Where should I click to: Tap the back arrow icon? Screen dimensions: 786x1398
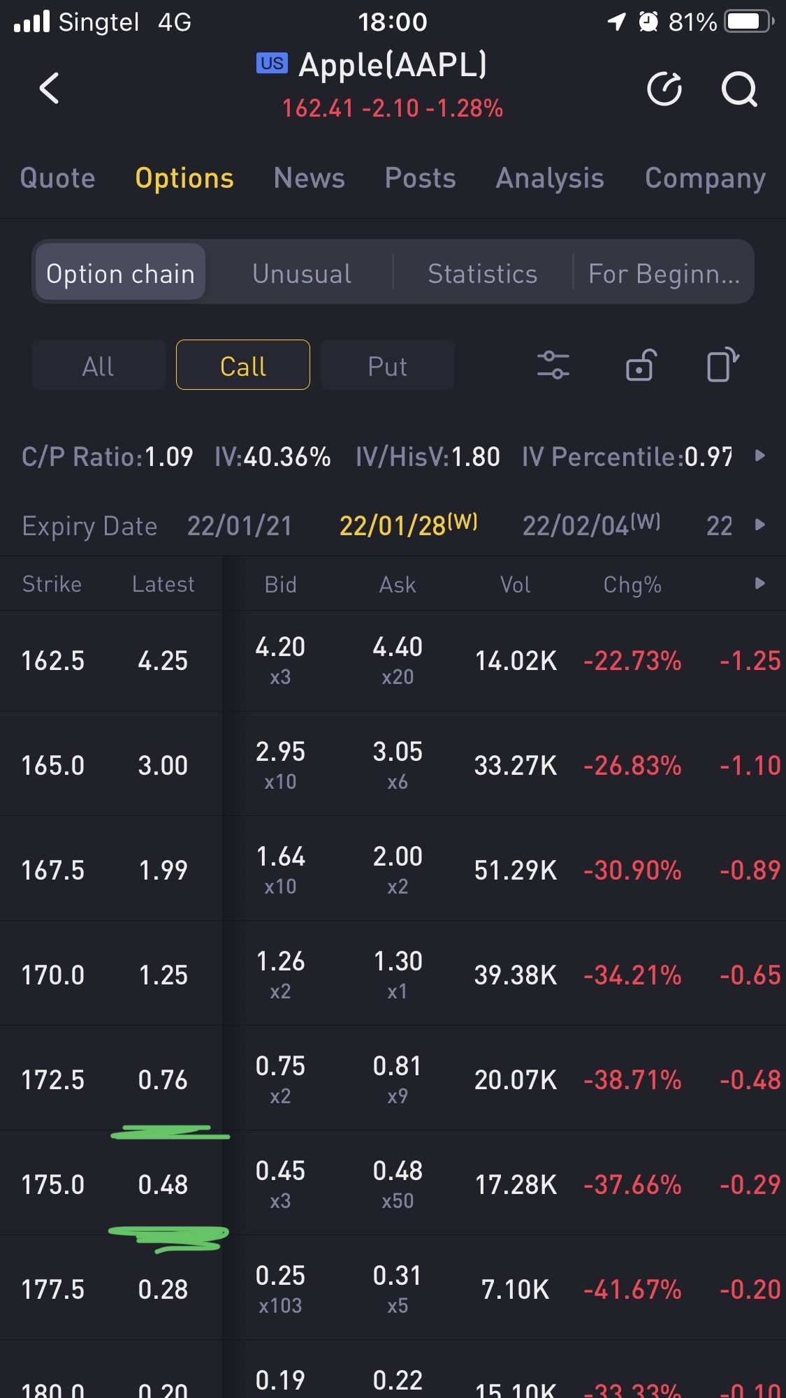point(50,89)
